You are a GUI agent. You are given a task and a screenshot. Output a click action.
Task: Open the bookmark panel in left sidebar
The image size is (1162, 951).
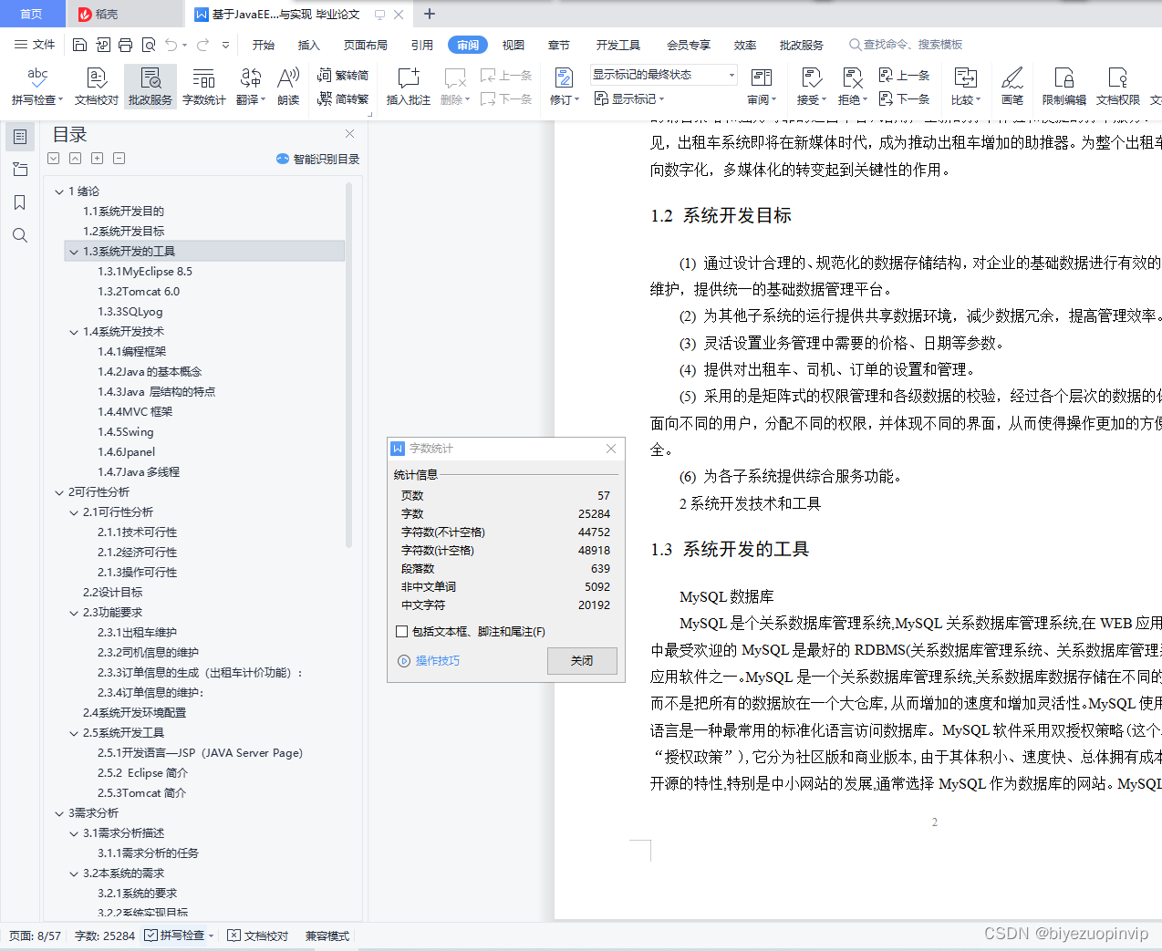20,202
